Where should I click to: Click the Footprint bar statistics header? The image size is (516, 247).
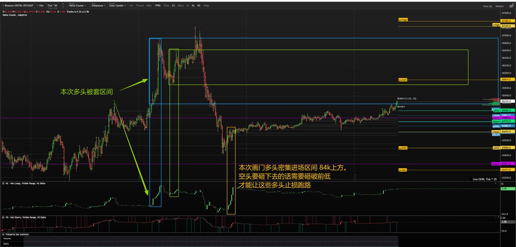[x=17, y=235]
